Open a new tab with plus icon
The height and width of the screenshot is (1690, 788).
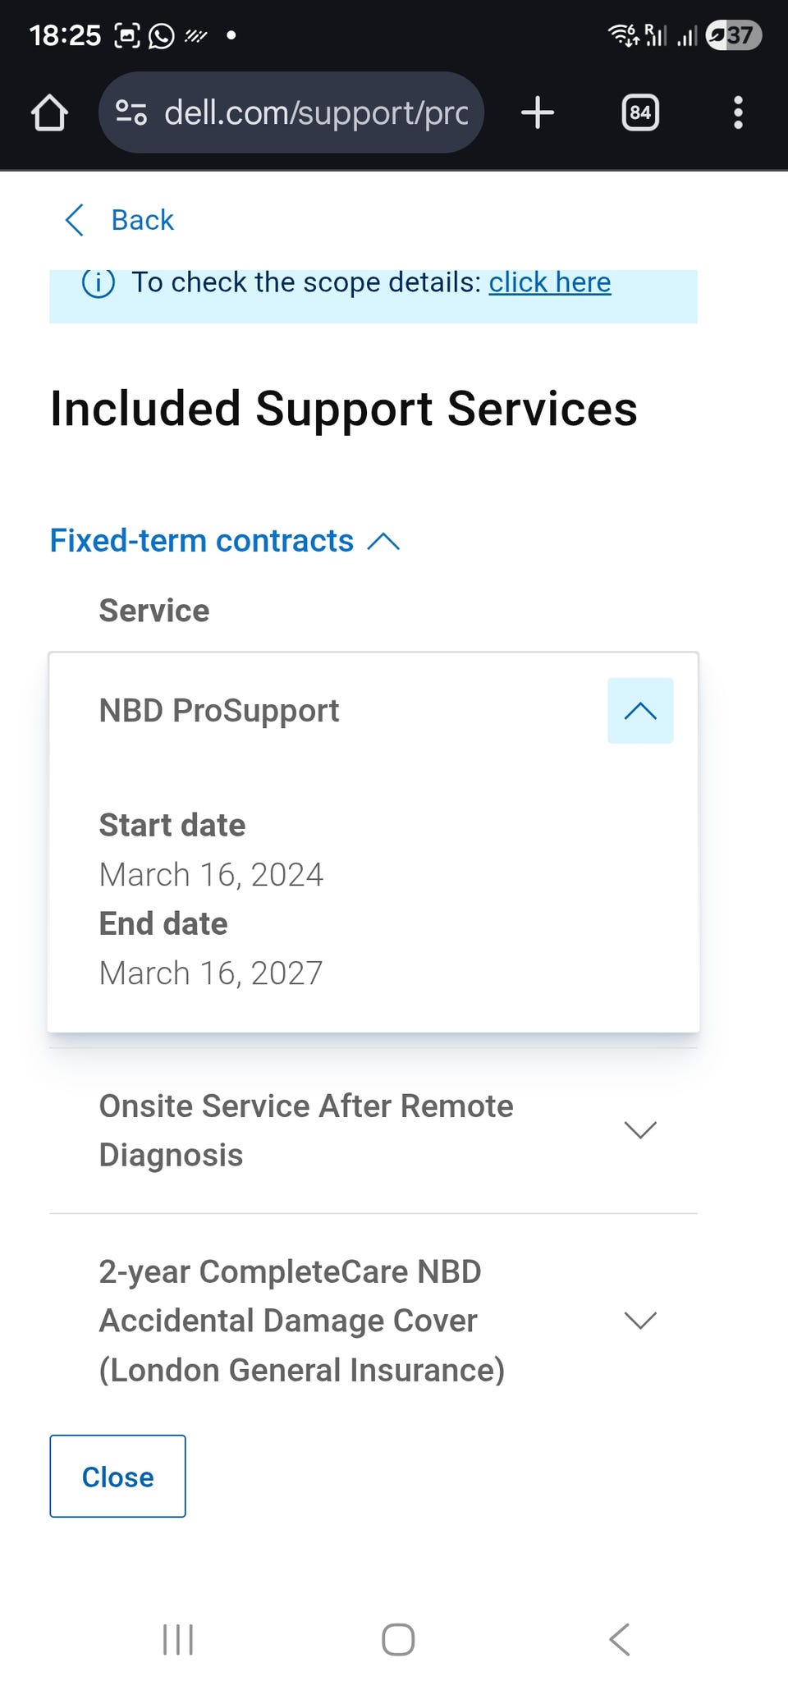pos(538,112)
